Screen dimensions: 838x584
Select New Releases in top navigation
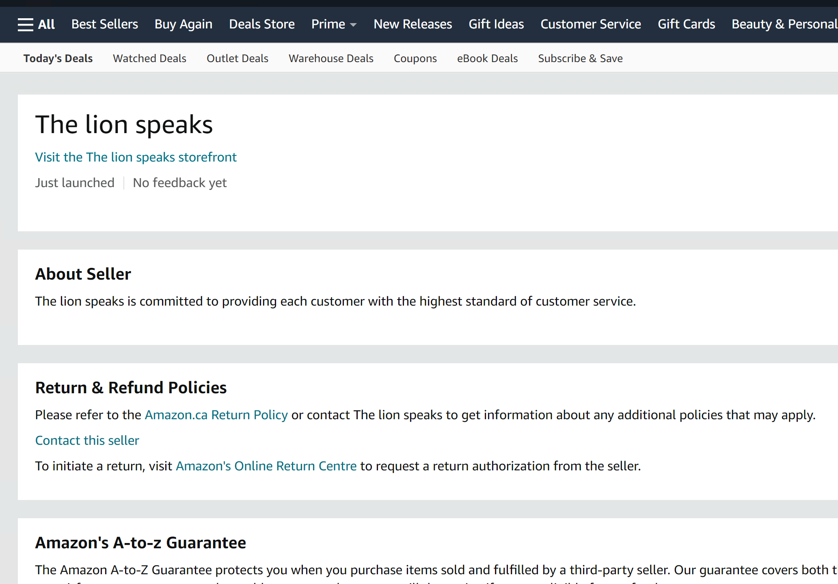(413, 24)
